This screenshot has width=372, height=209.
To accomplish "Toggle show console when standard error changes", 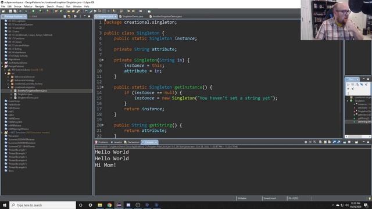I will tap(339, 142).
